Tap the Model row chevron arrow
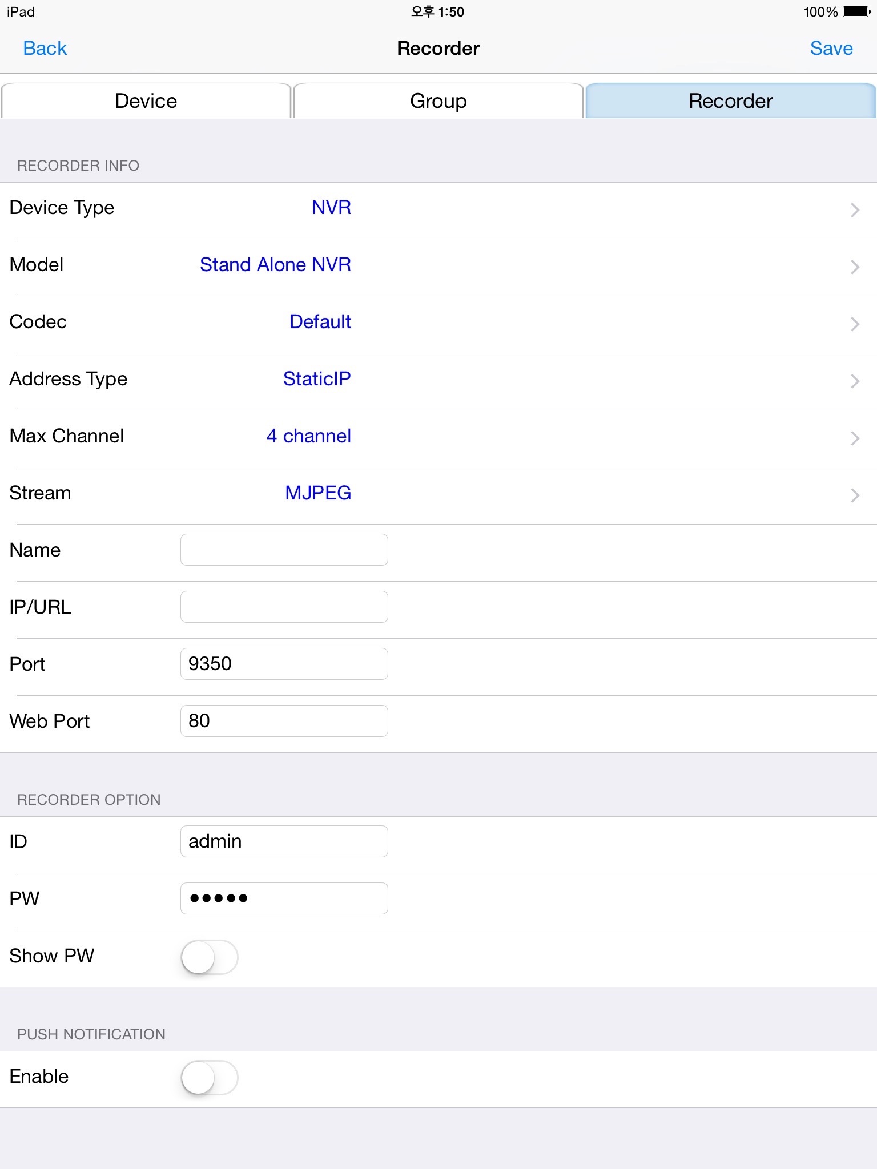The width and height of the screenshot is (877, 1169). (x=855, y=267)
